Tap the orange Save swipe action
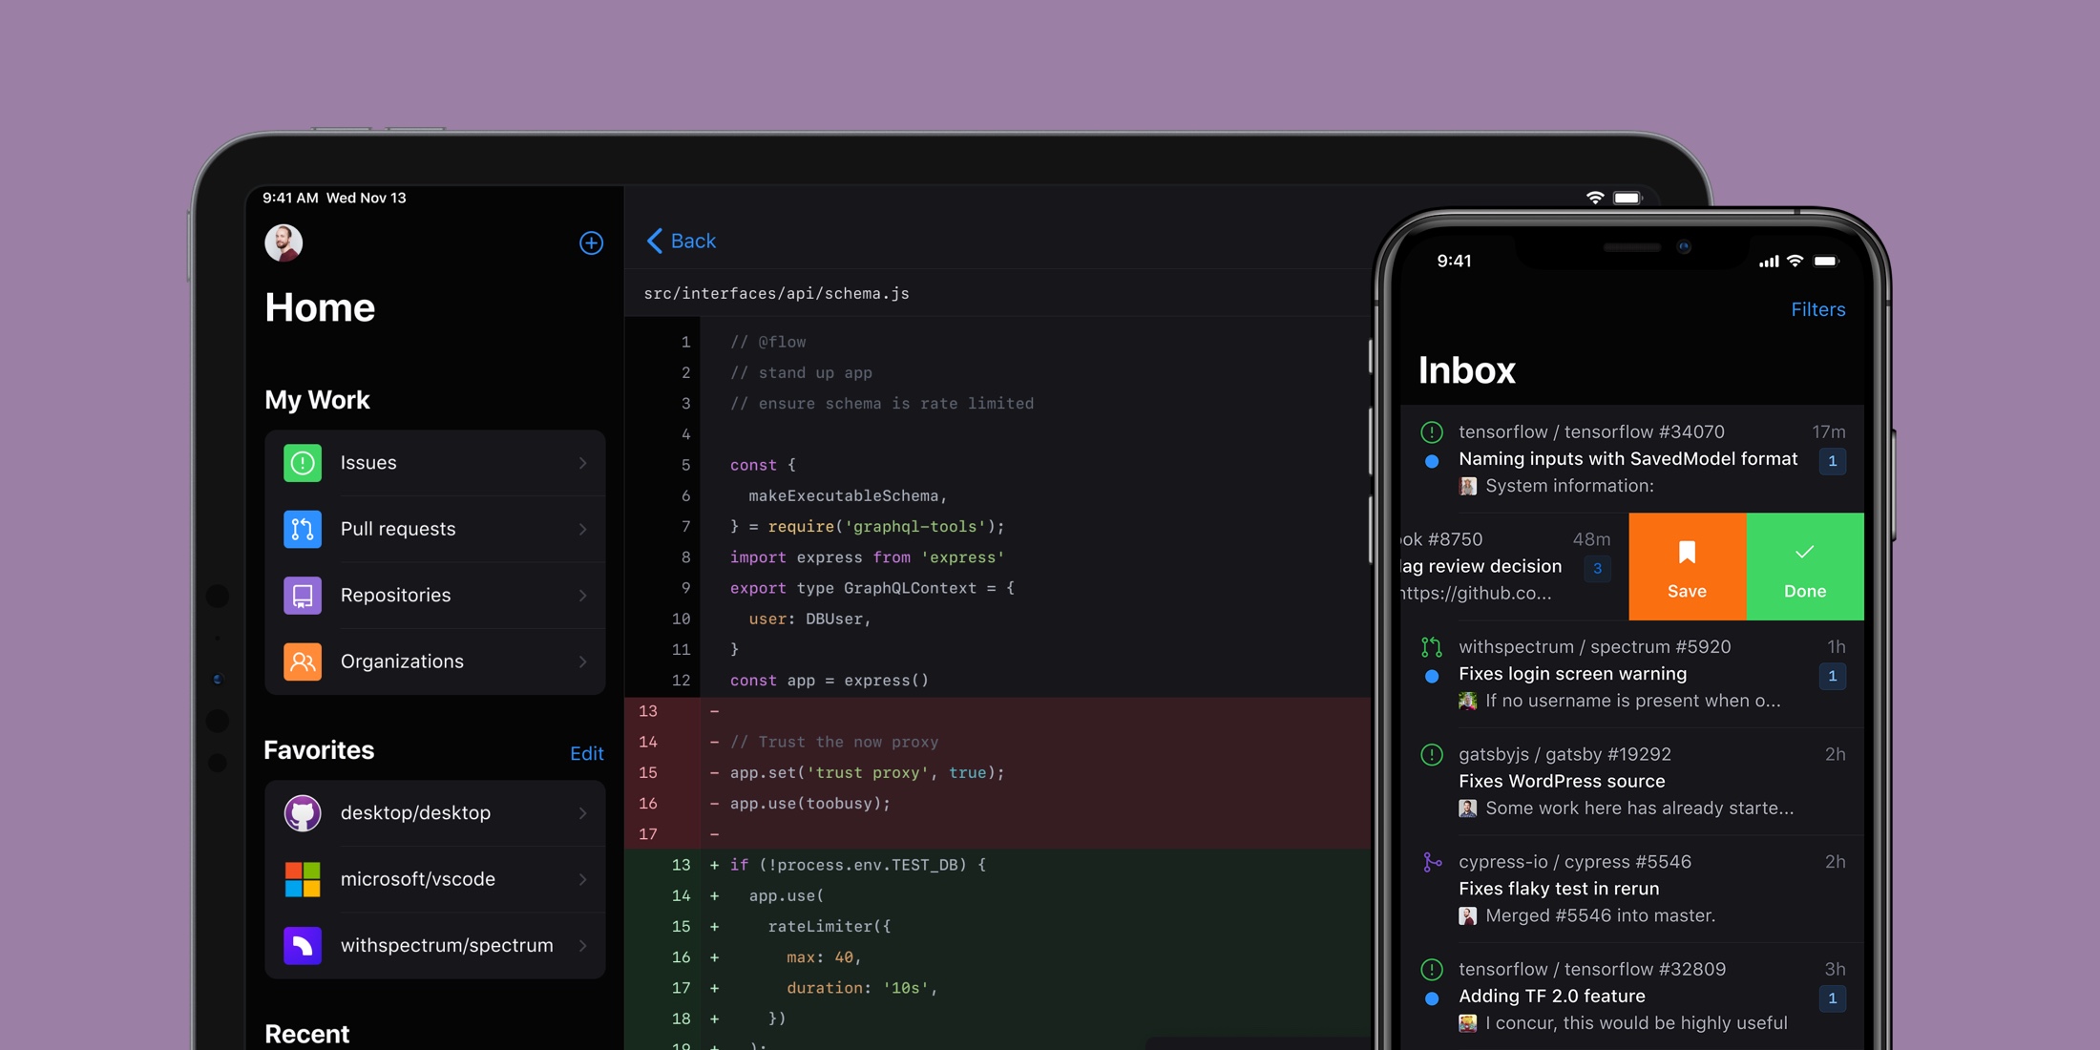The height and width of the screenshot is (1050, 2100). (1687, 566)
